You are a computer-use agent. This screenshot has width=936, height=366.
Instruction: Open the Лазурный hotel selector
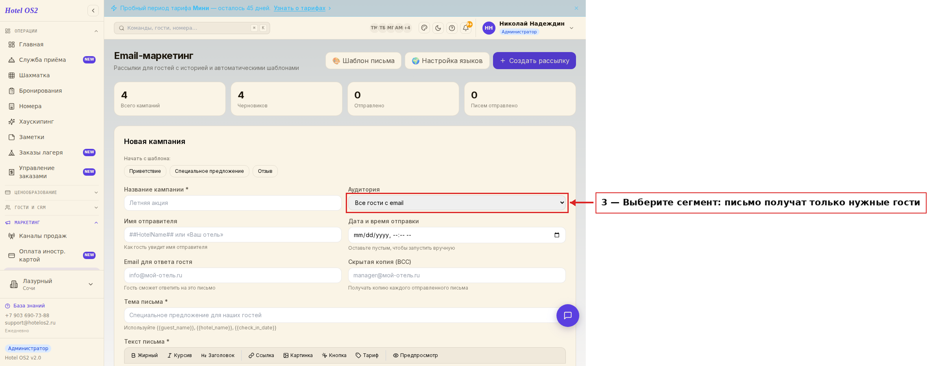tap(51, 284)
